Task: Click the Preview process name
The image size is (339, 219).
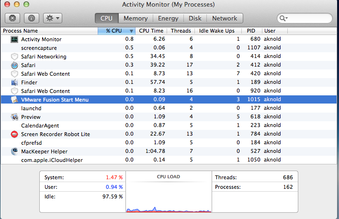Action: coord(31,117)
